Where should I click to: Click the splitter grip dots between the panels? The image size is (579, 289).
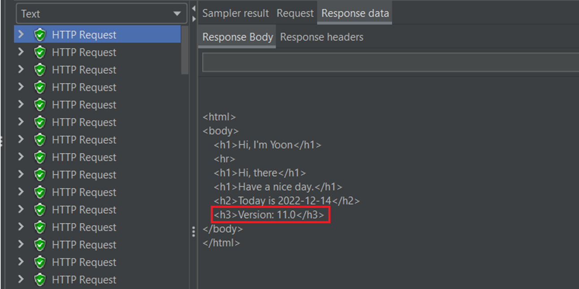pos(193,231)
